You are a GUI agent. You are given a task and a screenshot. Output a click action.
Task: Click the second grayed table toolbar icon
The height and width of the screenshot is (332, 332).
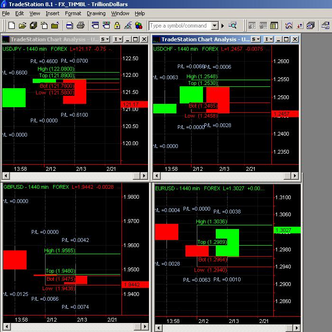(x=263, y=26)
